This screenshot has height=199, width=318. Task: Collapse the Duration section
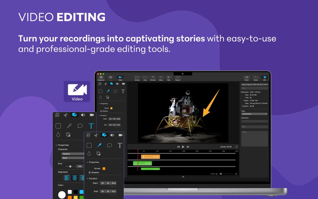pyautogui.click(x=88, y=178)
